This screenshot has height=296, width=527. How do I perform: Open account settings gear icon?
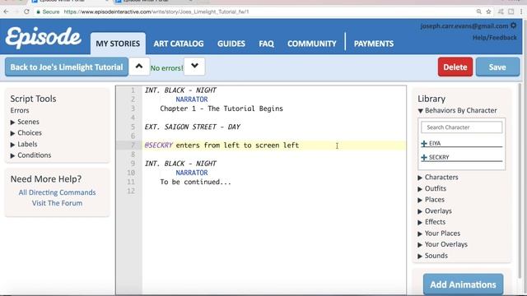(x=513, y=25)
